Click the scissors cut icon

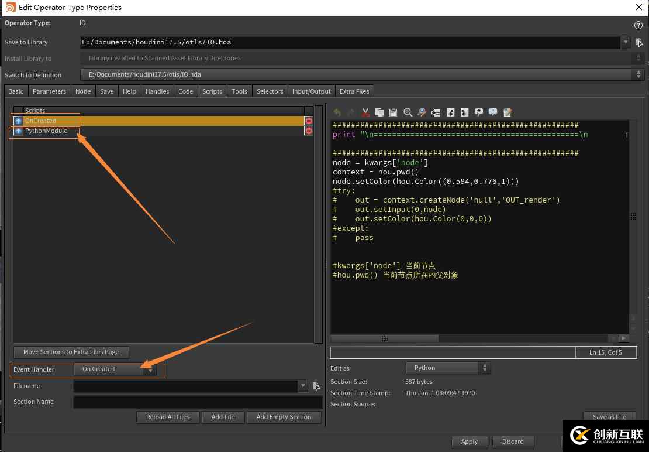tap(365, 112)
